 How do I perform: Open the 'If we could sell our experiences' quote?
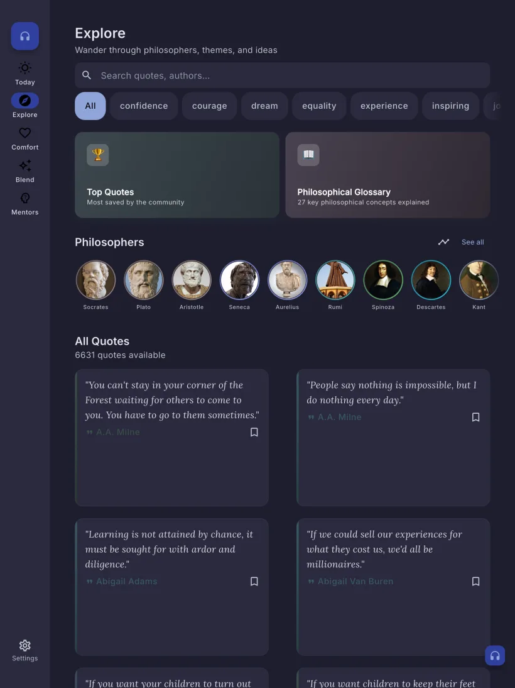click(393, 587)
